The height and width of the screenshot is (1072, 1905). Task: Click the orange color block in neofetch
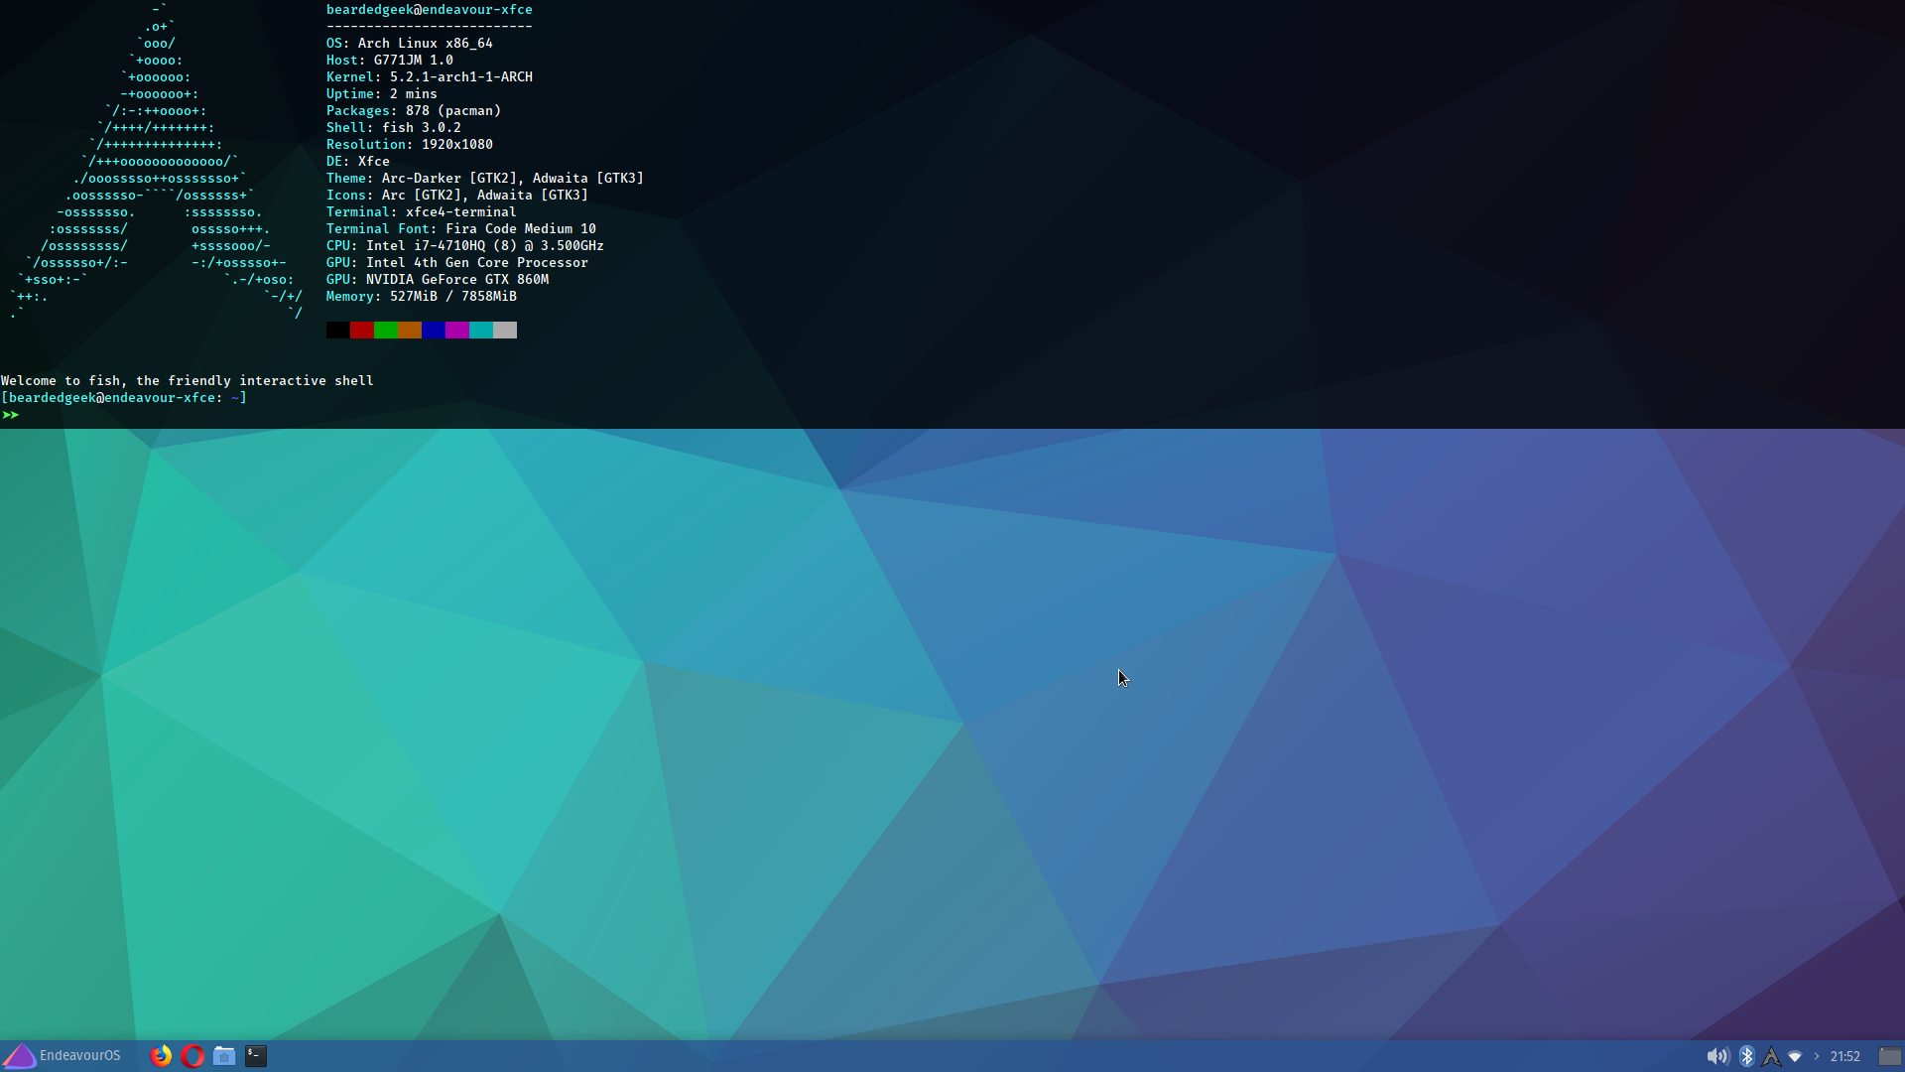(410, 330)
